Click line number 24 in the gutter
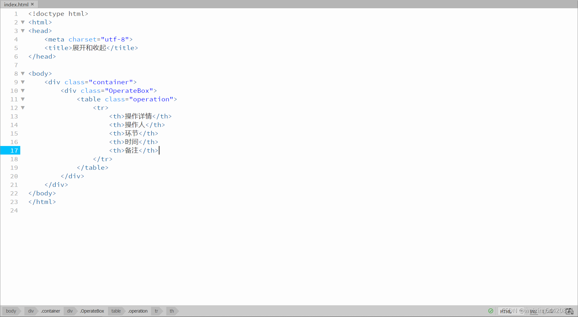Screen dimensions: 578x317 click(14, 210)
